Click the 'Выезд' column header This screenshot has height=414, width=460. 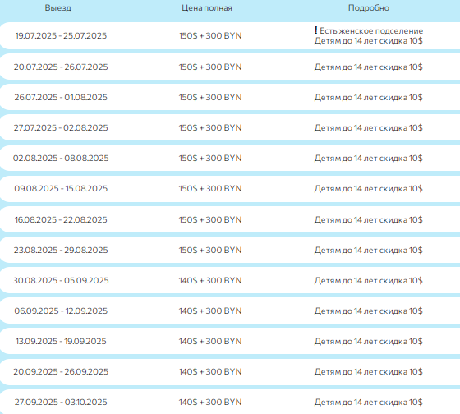[58, 8]
